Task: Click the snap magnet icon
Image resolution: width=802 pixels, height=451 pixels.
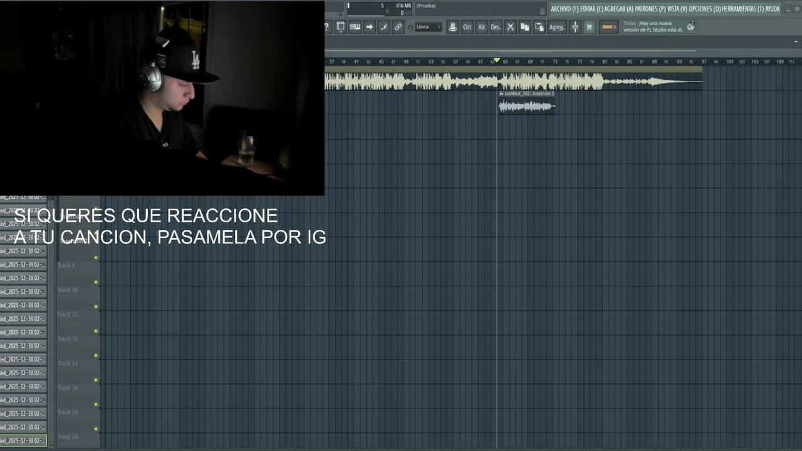Action: 410,28
